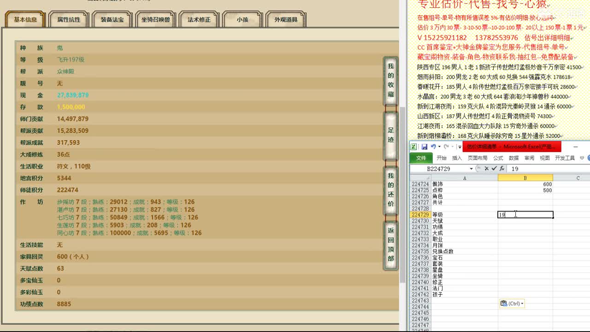Screen dimensions: 590x332
Task: Switch to the 开发工具 ribbon tab
Action: coord(565,158)
